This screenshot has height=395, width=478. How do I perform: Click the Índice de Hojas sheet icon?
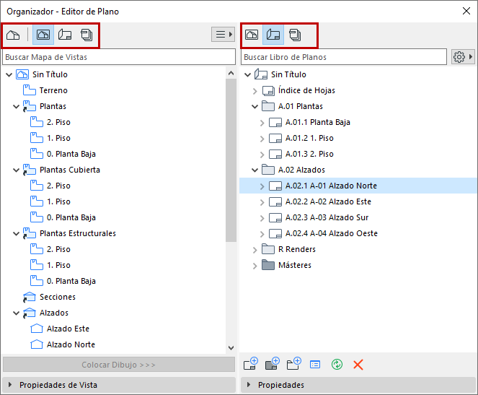(268, 91)
